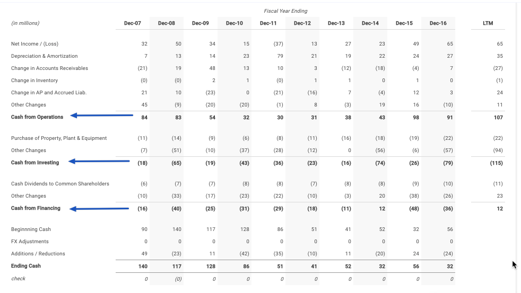521x293 pixels.
Task: Select the Dec-07 column header
Action: coord(132,23)
